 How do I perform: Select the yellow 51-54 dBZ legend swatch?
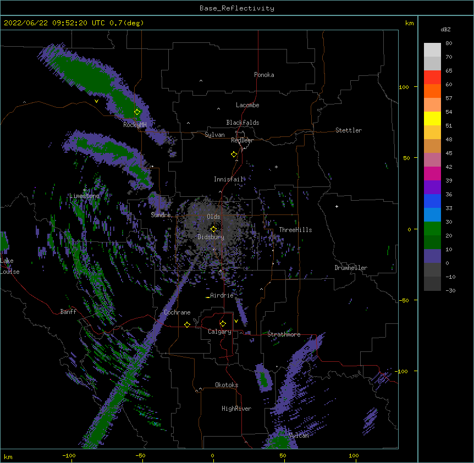[x=432, y=118]
